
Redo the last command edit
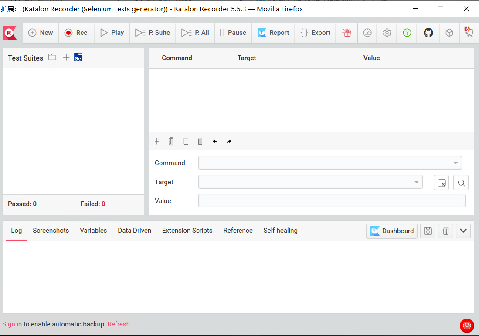(229, 142)
